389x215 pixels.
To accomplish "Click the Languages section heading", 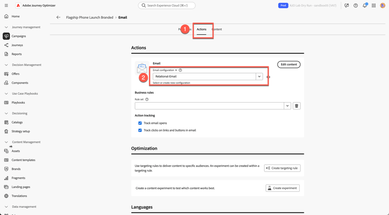I will tap(142, 207).
